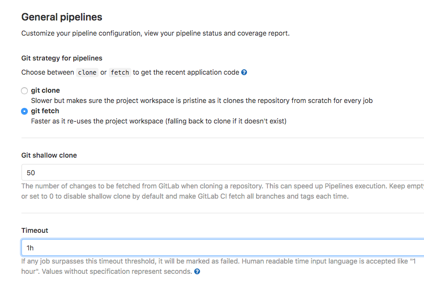Focus the Git shallow clone input field
This screenshot has width=424, height=287.
222,173
